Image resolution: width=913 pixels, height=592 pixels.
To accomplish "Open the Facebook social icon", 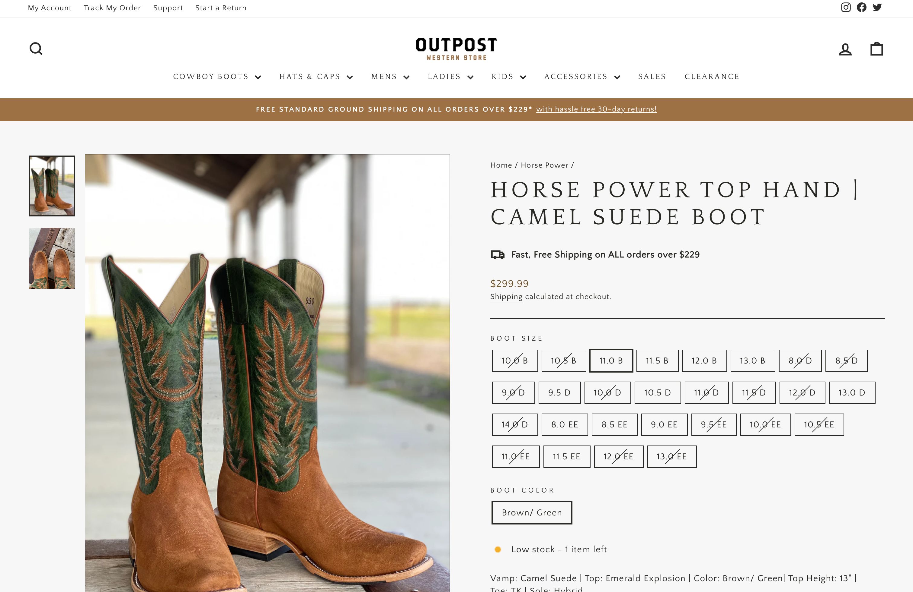I will tap(862, 7).
